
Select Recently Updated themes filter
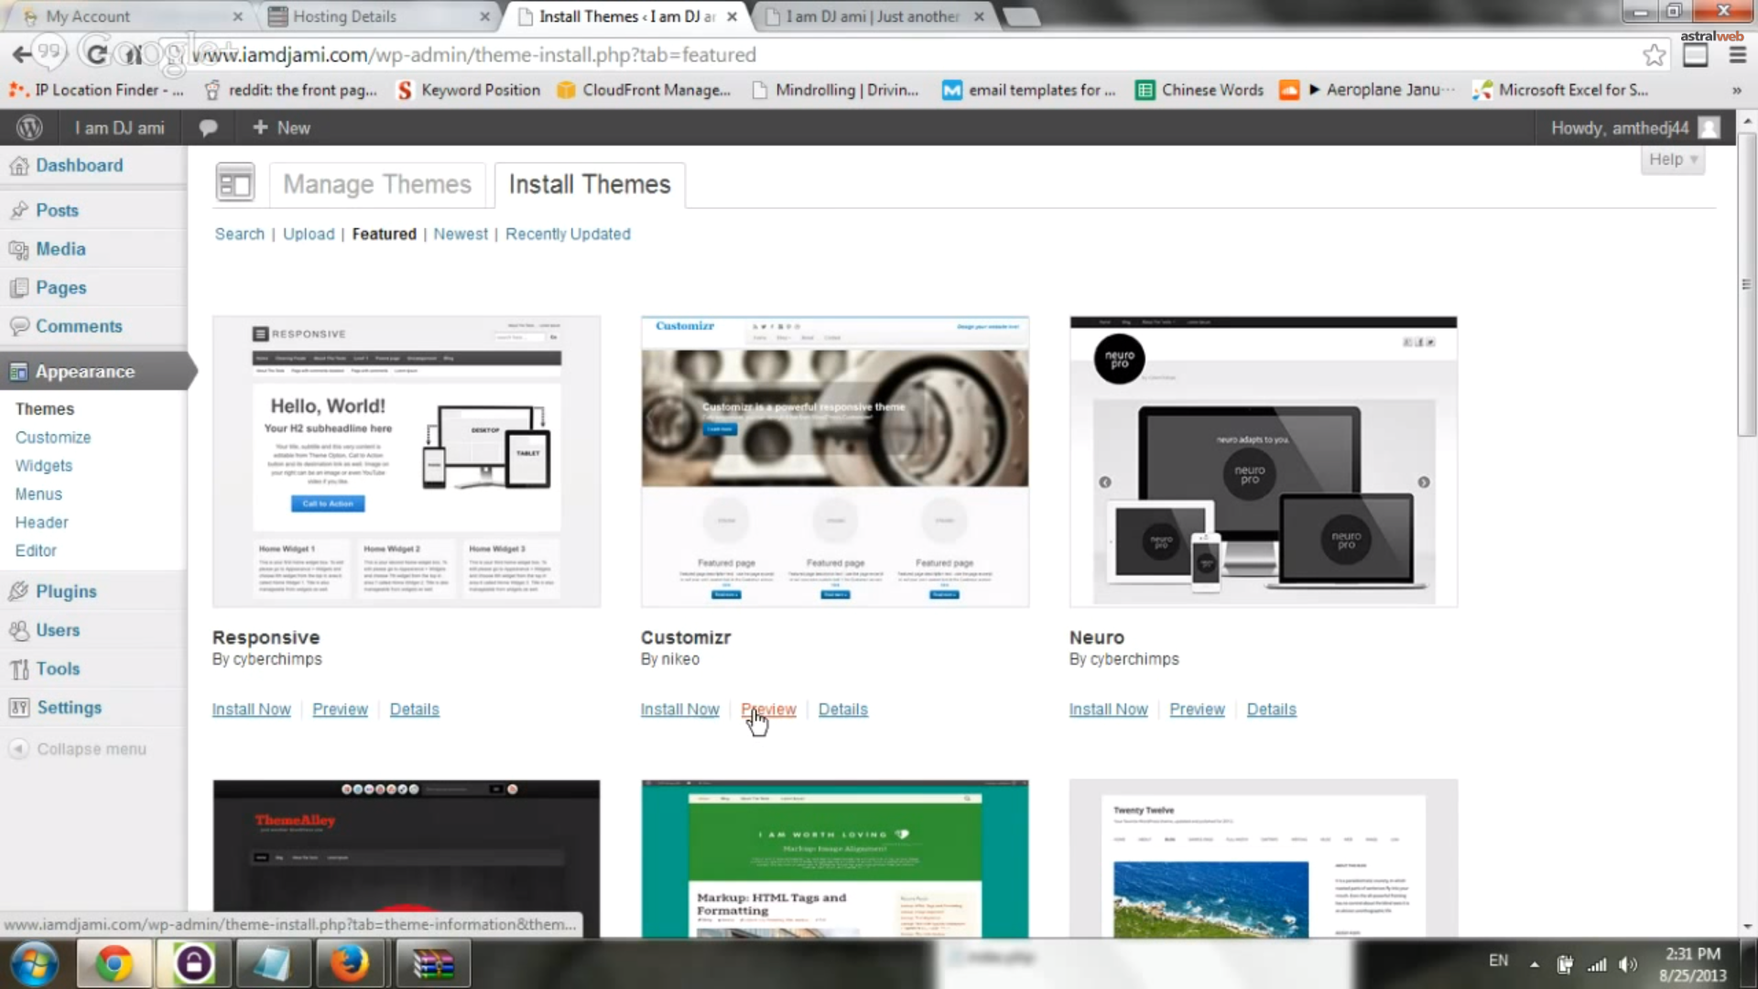(x=568, y=234)
